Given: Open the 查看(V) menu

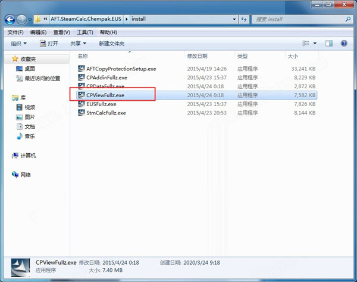Looking at the screenshot, I should click(x=61, y=32).
